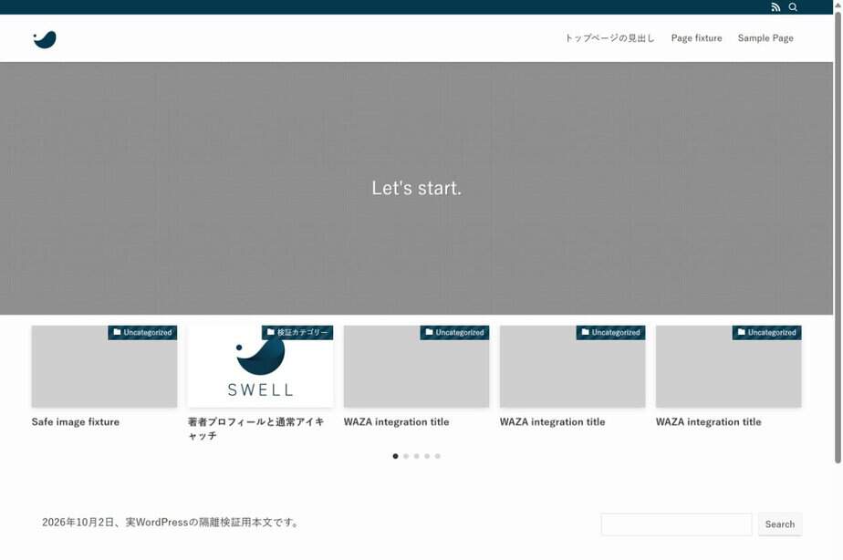Open the Safe image fixture post title
This screenshot has height=560, width=843.
pos(75,422)
